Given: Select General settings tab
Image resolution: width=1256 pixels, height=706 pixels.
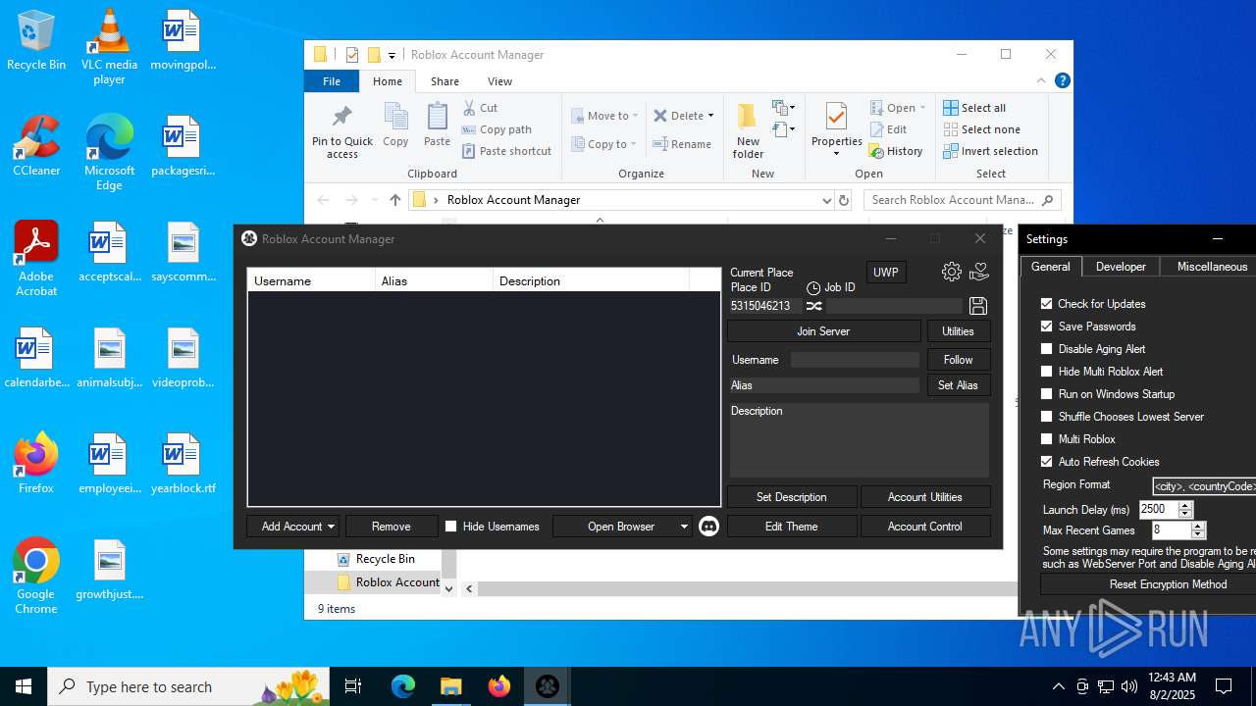Looking at the screenshot, I should pyautogui.click(x=1050, y=267).
